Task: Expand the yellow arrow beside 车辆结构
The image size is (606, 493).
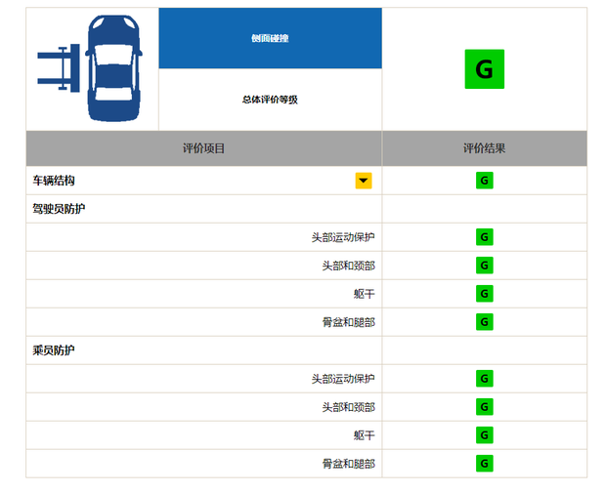Action: 363,181
